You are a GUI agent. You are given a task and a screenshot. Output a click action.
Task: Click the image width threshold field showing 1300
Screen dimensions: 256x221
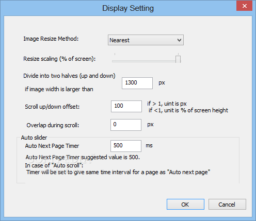(137, 83)
